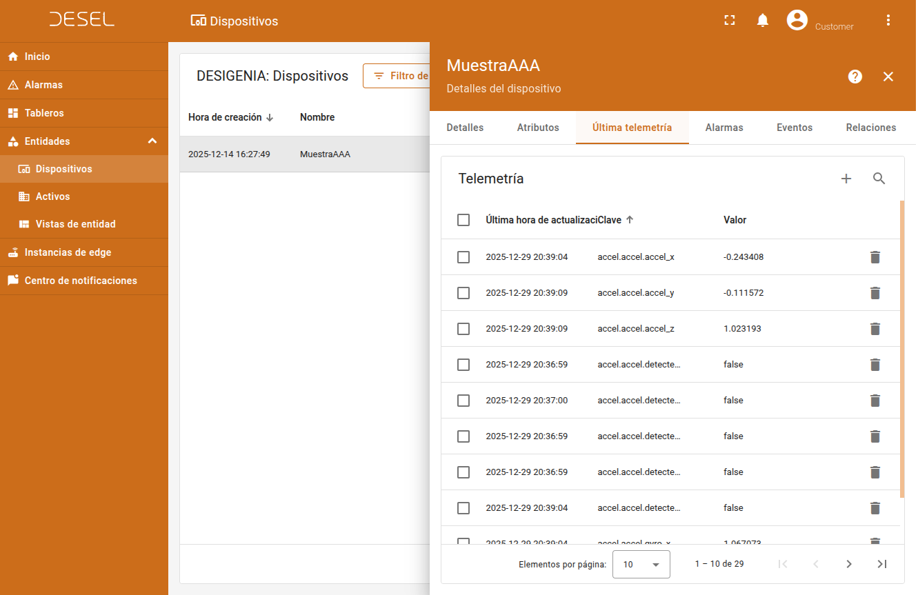Screen dimensions: 918x595
Task: Delete the accel.accel.accel_z telemetry entry
Action: [875, 329]
